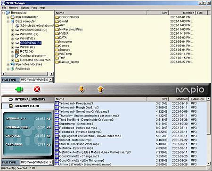Select the Bureaublad desktop icon in tree

[8, 13]
